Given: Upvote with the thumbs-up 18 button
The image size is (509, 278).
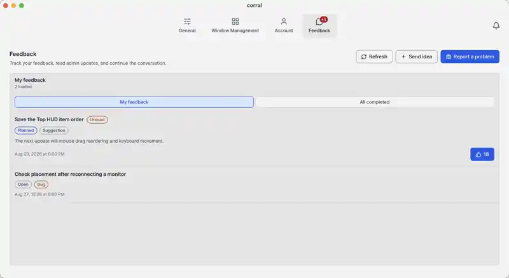Looking at the screenshot, I should (x=482, y=154).
